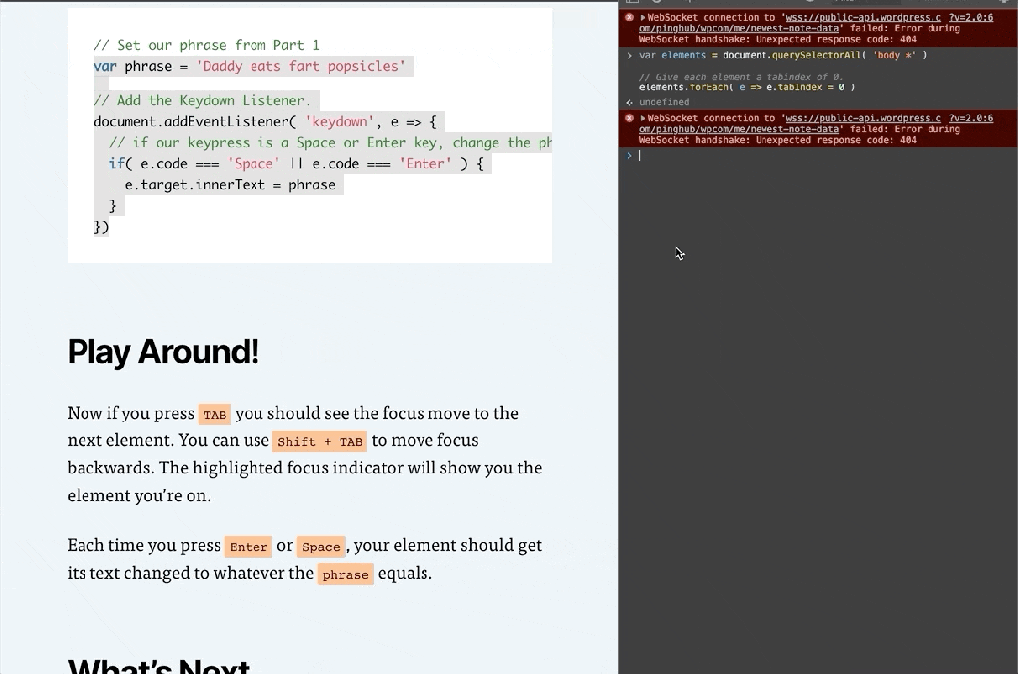Click the 'elements.forEach' line in console

click(x=747, y=87)
